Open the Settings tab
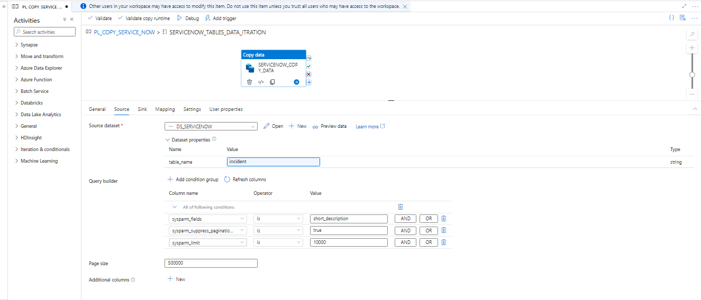The width and height of the screenshot is (701, 300). (x=192, y=109)
